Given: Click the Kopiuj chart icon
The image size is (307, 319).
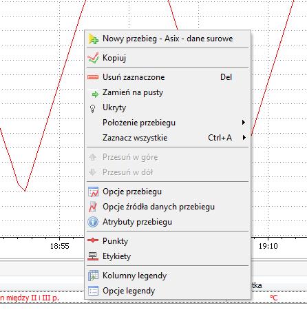Looking at the screenshot, I should 93,58.
